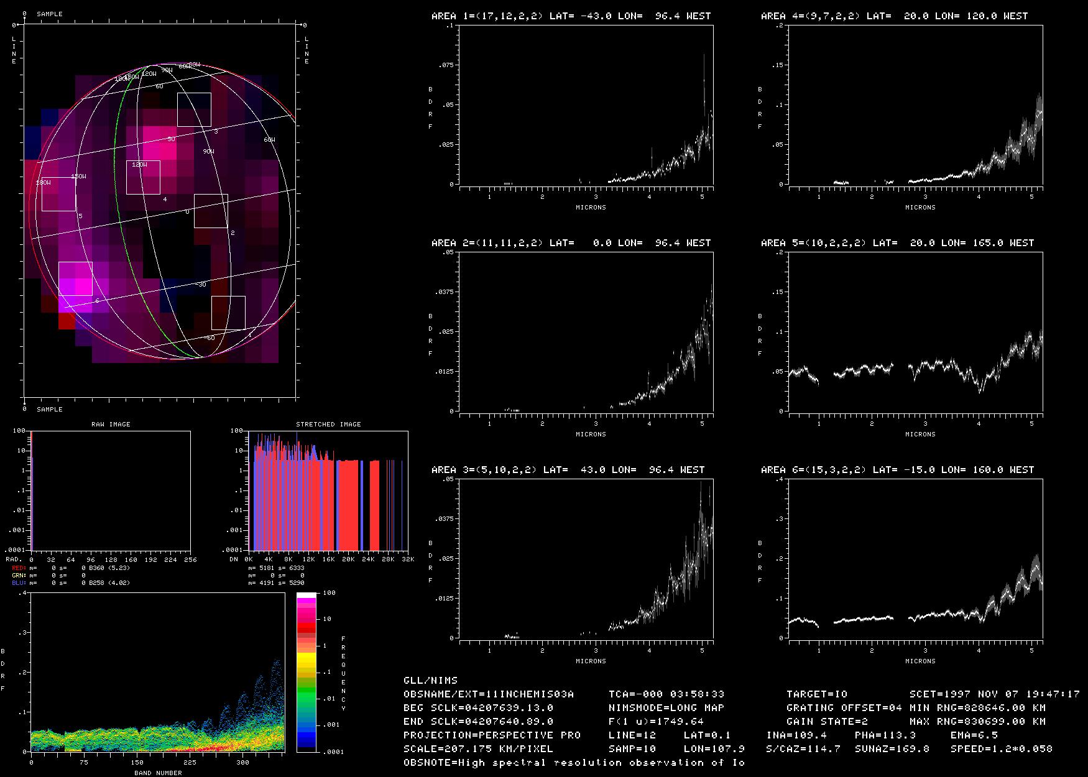The image size is (1088, 777).
Task: Select the AREA 2=(11,11,2,2) title text
Action: coord(571,243)
